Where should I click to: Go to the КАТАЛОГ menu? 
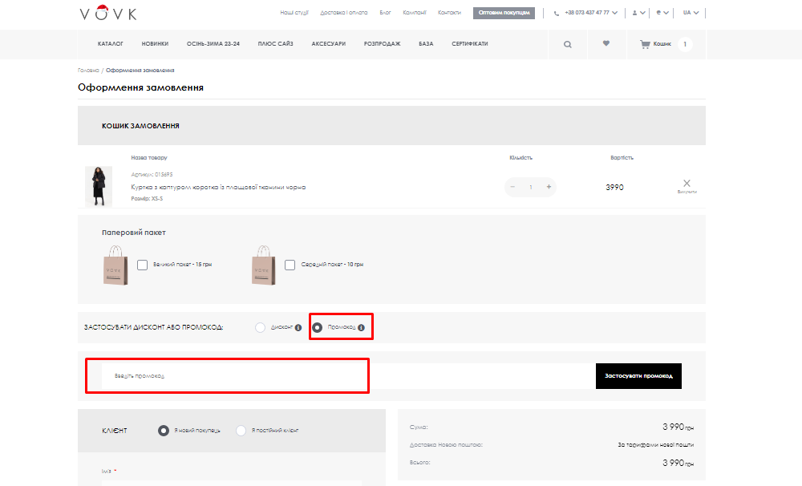[111, 44]
